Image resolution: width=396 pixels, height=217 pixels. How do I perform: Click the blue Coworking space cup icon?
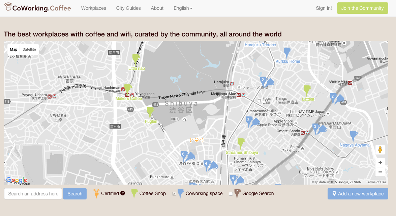click(181, 193)
